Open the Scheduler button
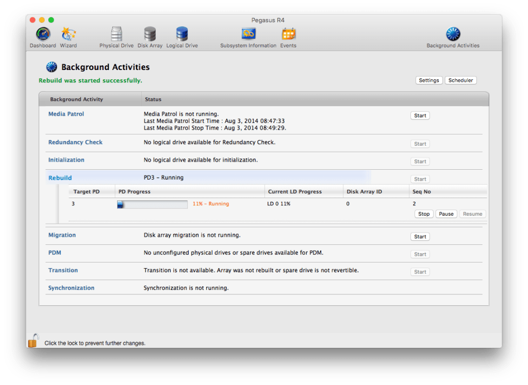Viewport: 528px width, 385px height. pos(461,80)
